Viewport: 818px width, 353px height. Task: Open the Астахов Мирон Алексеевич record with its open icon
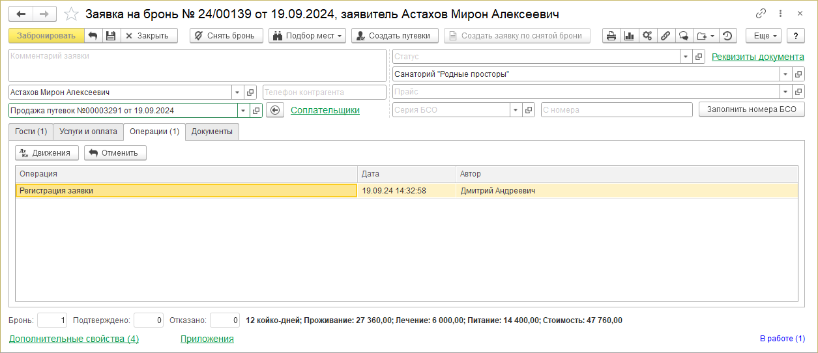coord(250,92)
